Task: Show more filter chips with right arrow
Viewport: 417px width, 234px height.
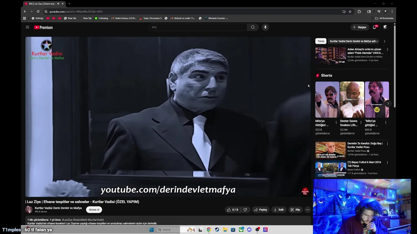Action: click(384, 41)
